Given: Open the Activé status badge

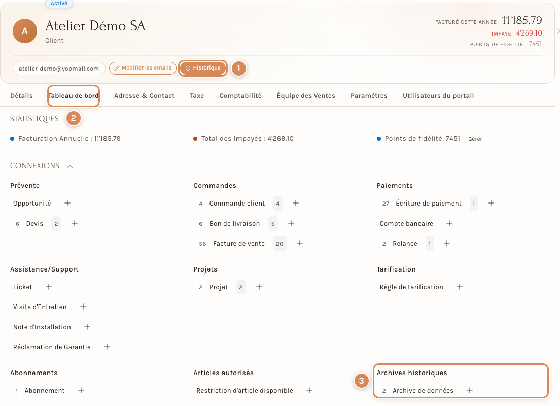Looking at the screenshot, I should click(59, 3).
